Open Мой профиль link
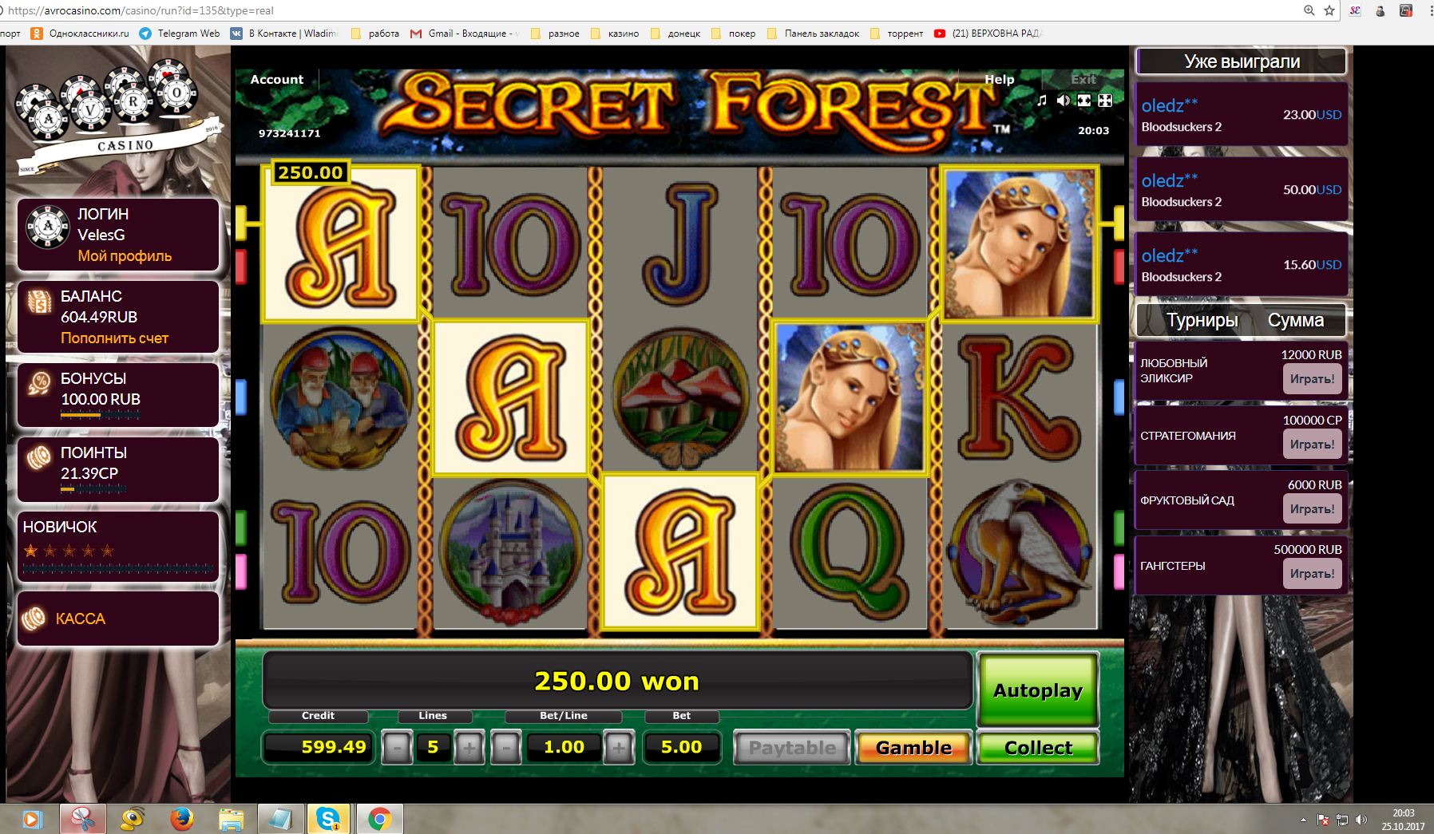This screenshot has width=1434, height=834. (x=125, y=255)
